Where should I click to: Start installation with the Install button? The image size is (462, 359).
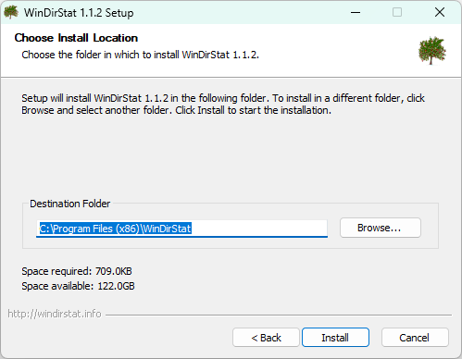click(335, 338)
